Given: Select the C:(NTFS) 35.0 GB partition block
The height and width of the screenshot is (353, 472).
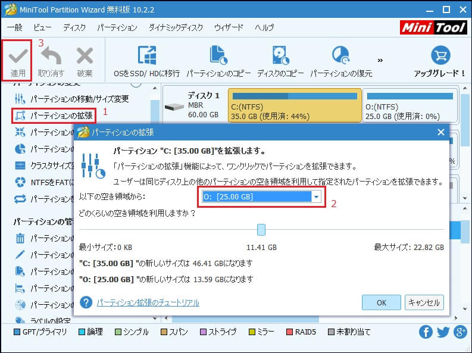Looking at the screenshot, I should pos(295,105).
